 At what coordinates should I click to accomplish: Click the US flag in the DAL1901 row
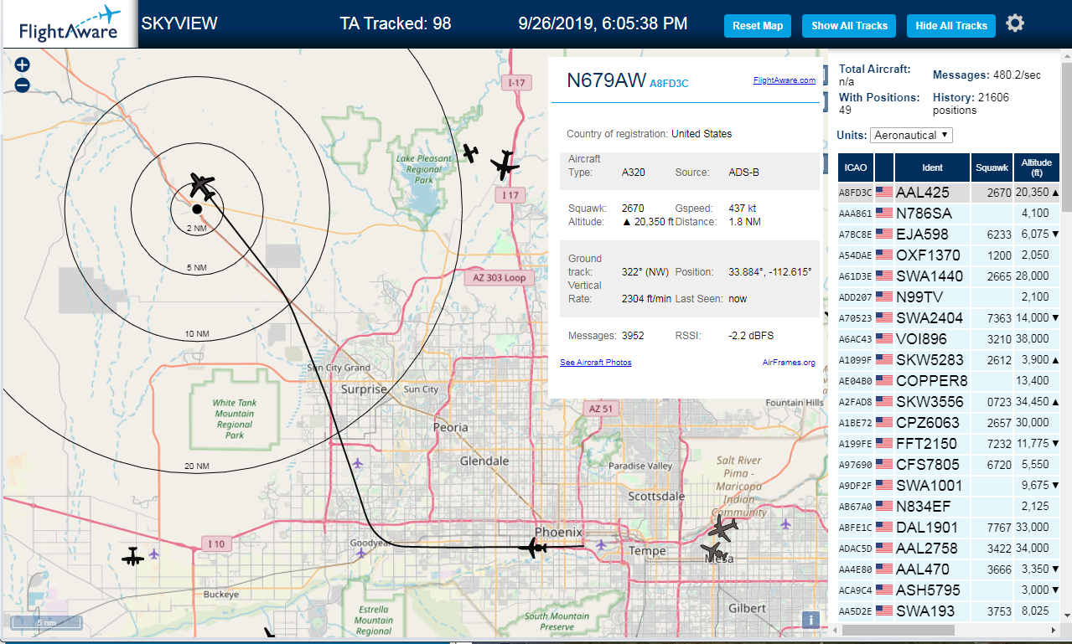[x=883, y=528]
